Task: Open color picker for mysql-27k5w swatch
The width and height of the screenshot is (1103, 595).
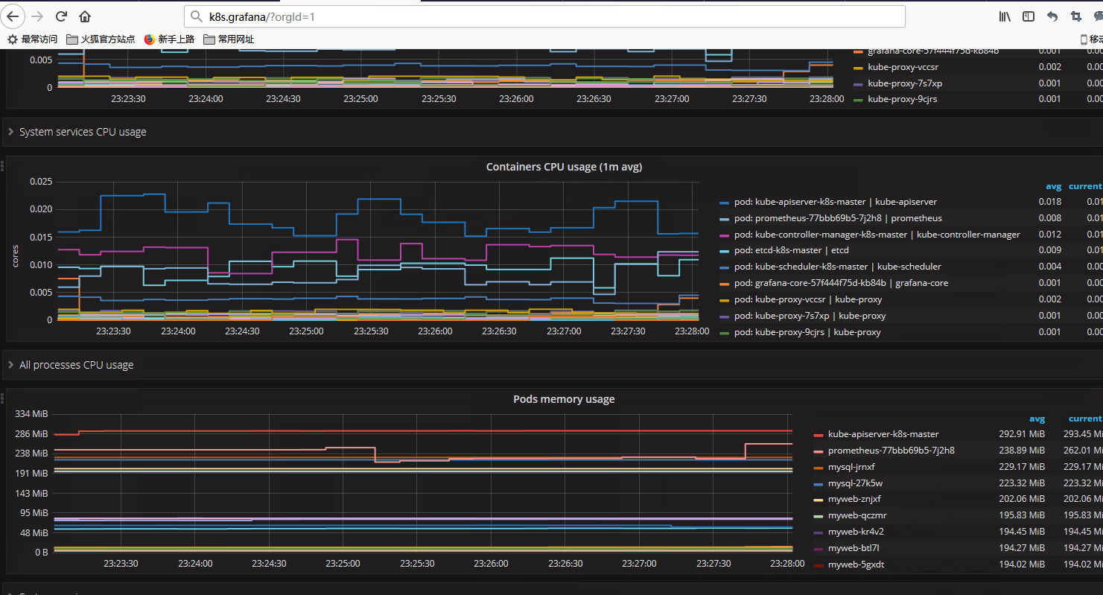Action: (x=818, y=484)
